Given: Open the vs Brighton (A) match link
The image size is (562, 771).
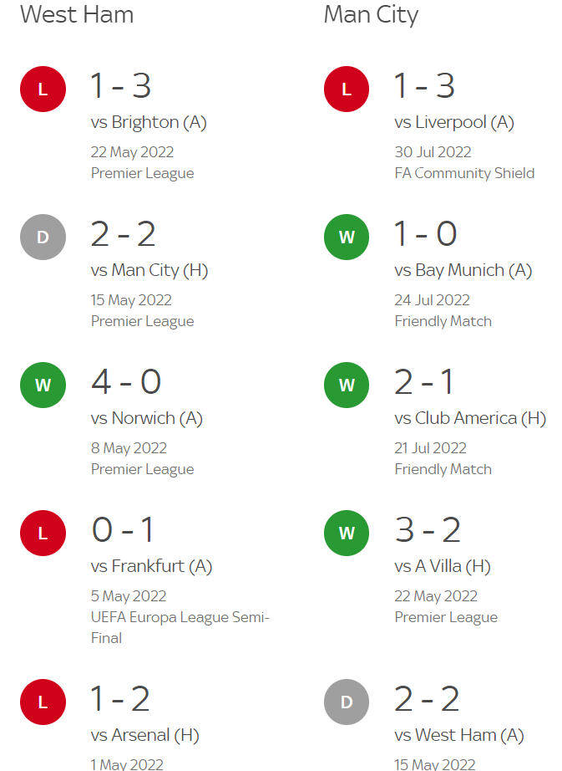Looking at the screenshot, I should coord(149,122).
